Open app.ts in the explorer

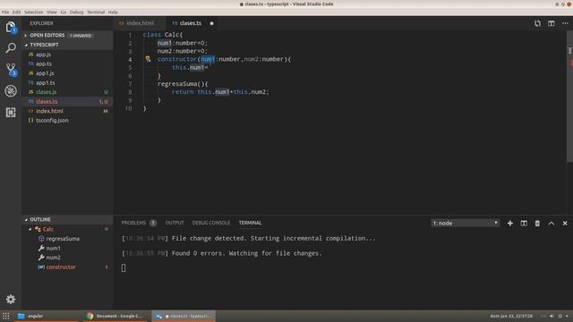tap(67, 64)
